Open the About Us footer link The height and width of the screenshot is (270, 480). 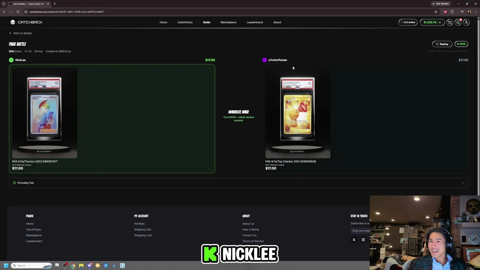[x=248, y=223]
